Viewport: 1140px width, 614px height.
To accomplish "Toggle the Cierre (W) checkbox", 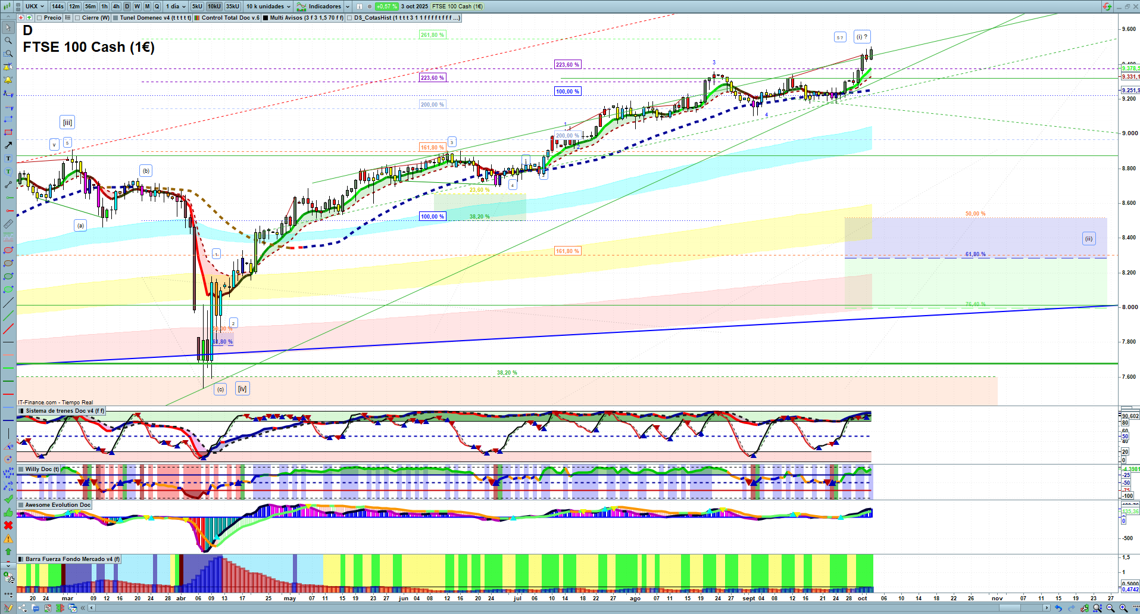I will point(77,18).
